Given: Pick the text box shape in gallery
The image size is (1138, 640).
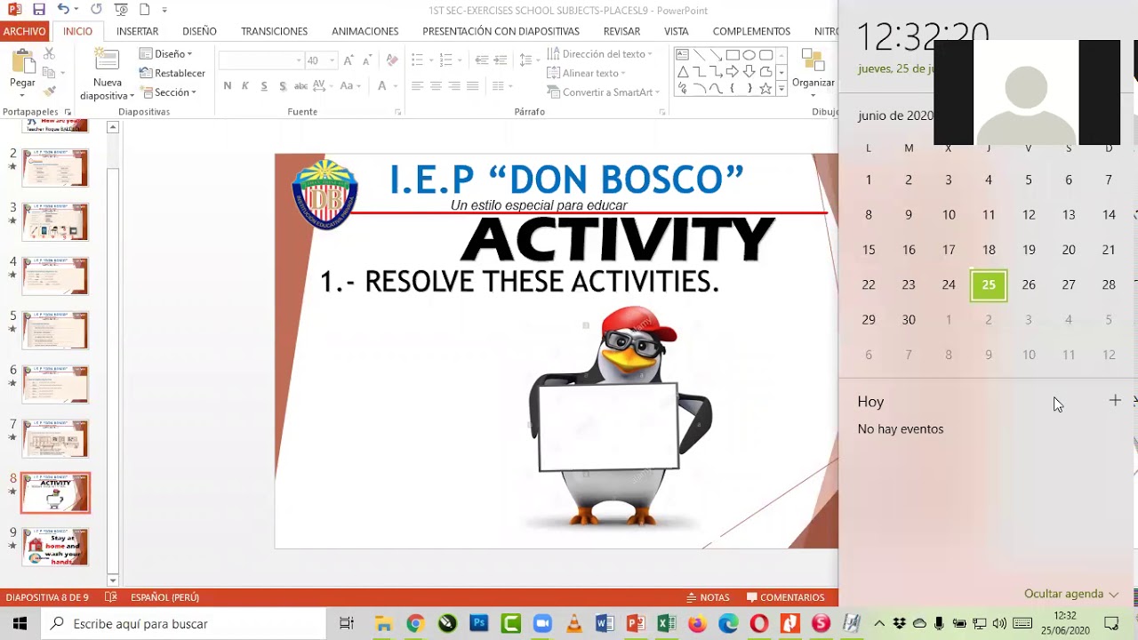Looking at the screenshot, I should click(682, 55).
